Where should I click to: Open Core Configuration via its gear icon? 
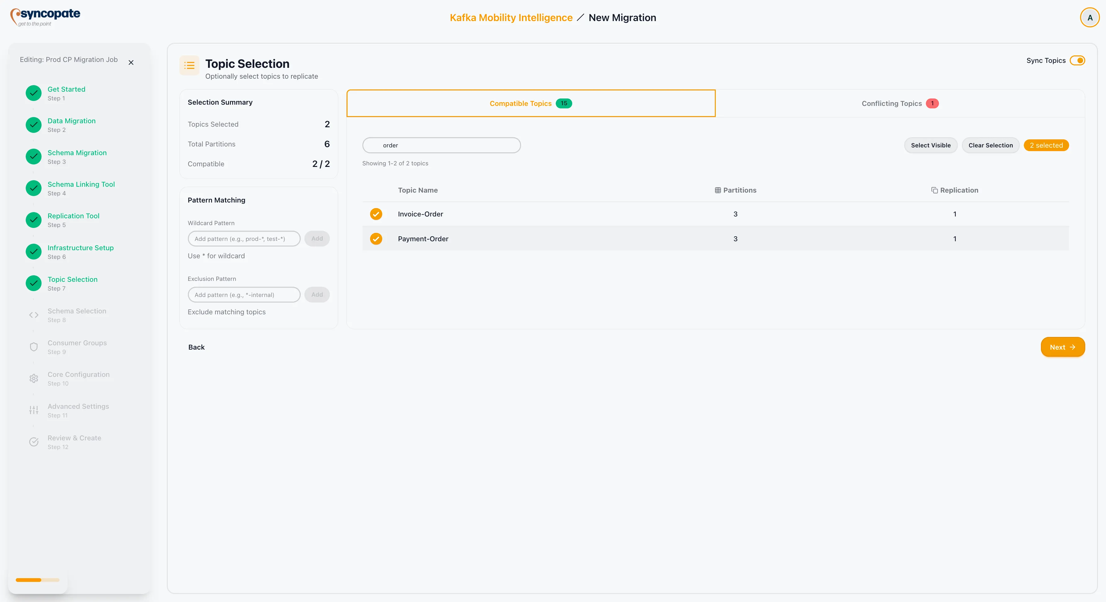(x=33, y=378)
